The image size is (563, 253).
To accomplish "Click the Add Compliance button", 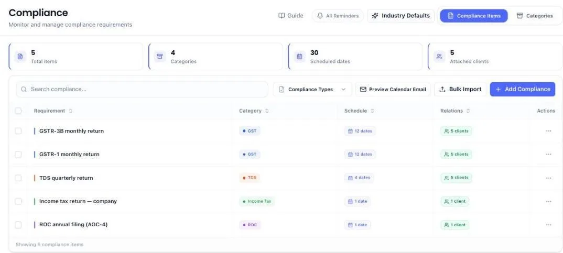I will tap(523, 90).
